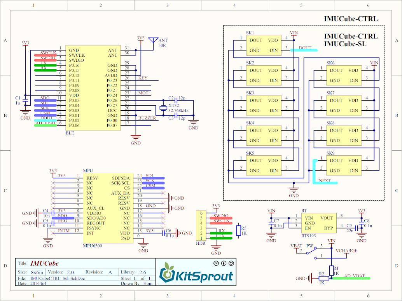The width and height of the screenshot is (402, 301).
Task: Select the BLE chip body
Action: (x=93, y=88)
